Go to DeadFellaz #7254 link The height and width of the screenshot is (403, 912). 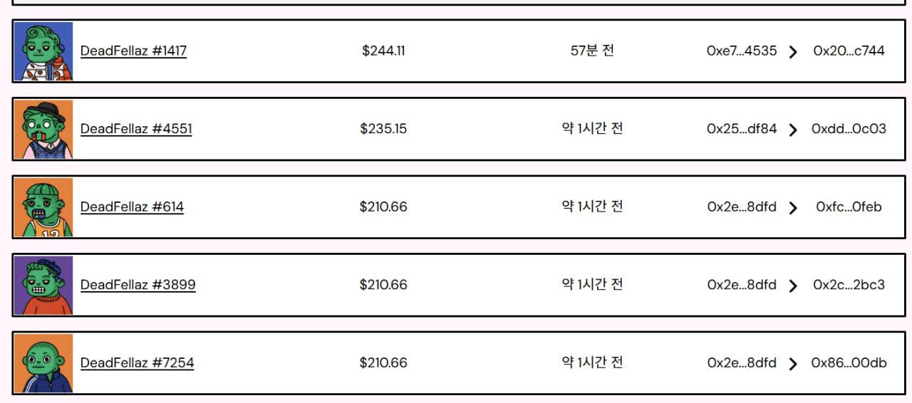click(137, 363)
